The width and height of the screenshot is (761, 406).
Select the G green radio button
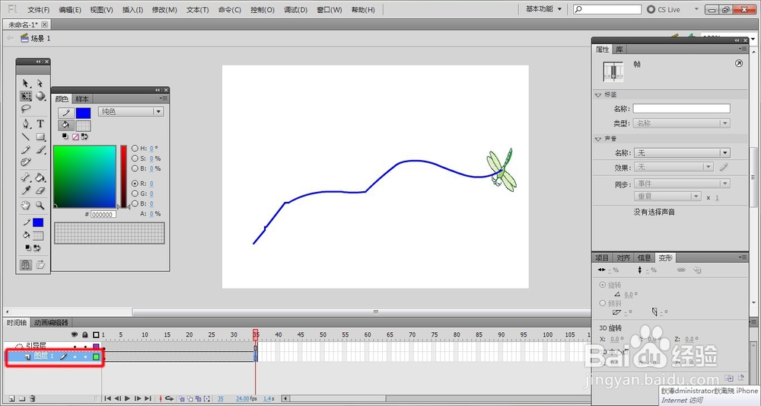coord(135,193)
